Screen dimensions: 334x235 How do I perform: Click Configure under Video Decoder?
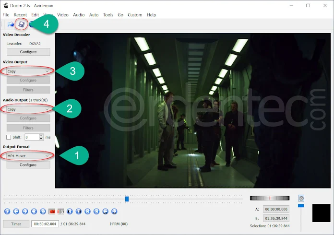pos(28,52)
